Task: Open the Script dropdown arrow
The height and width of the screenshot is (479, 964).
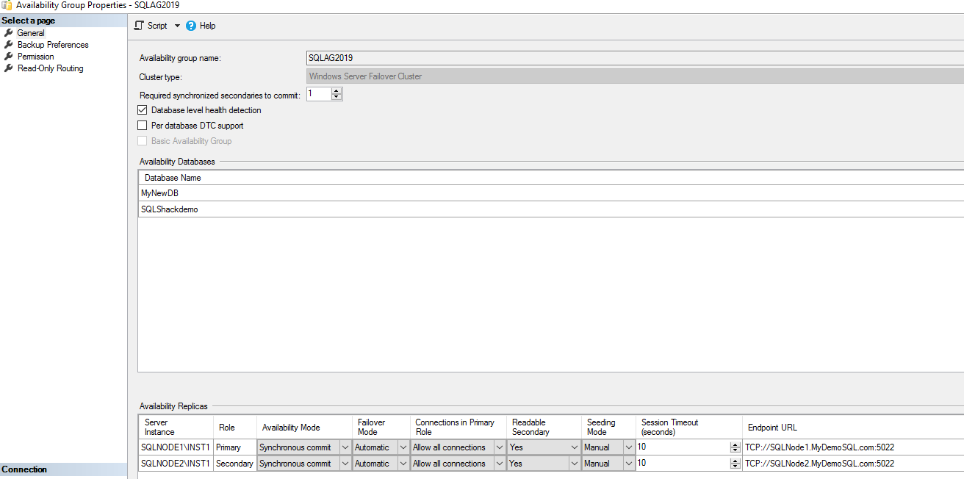Action: point(177,26)
